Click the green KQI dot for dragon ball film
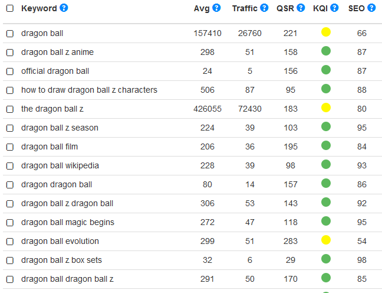The height and width of the screenshot is (293, 382). (x=326, y=145)
